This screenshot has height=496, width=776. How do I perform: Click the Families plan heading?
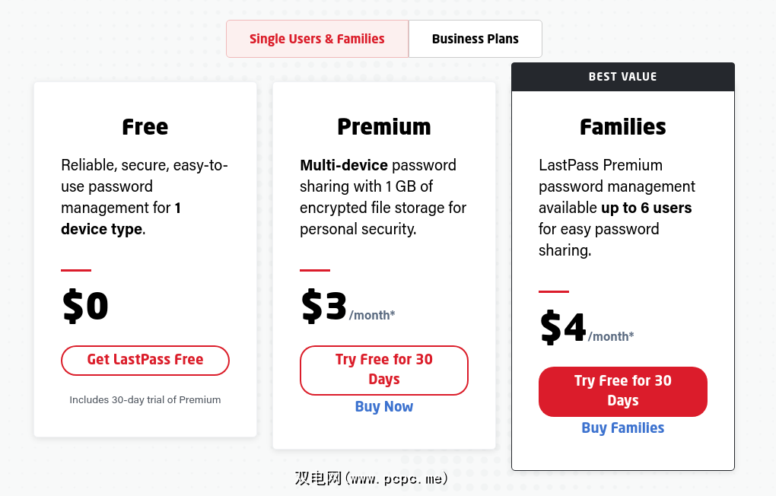[623, 127]
